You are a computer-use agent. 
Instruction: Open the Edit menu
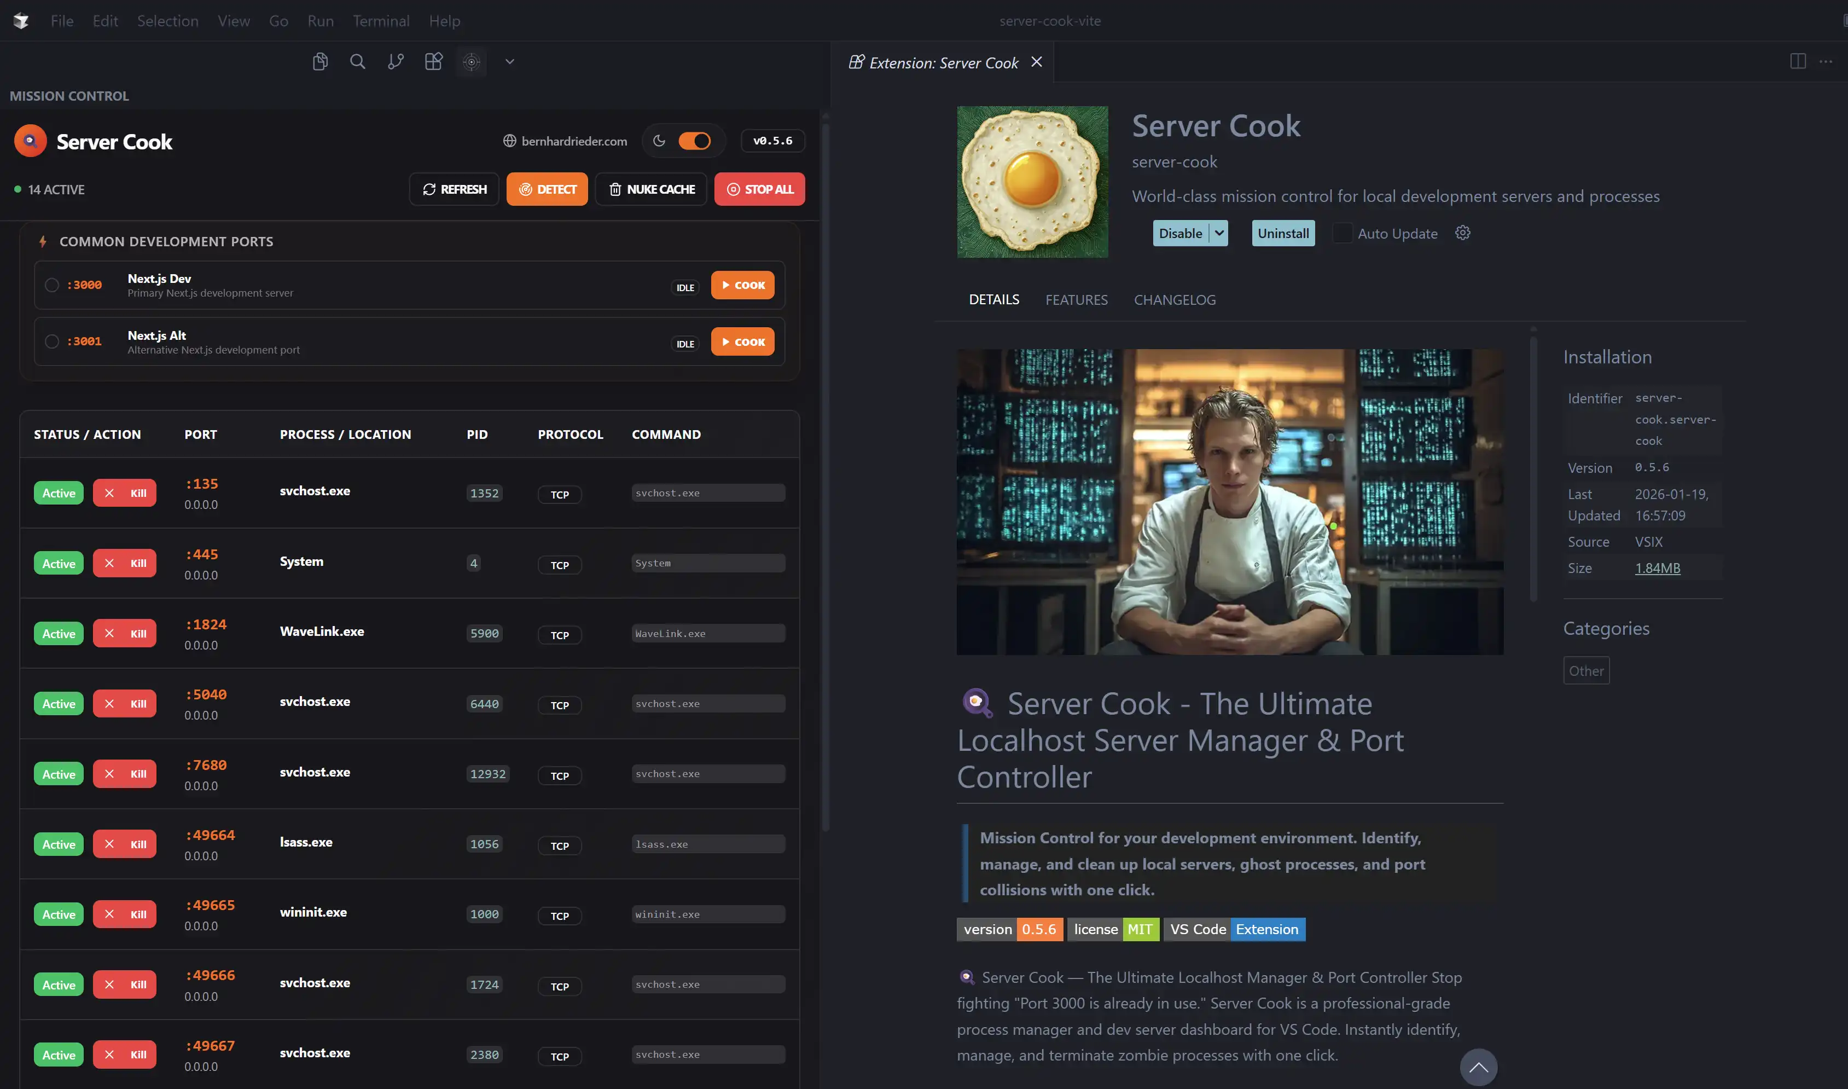pyautogui.click(x=106, y=21)
